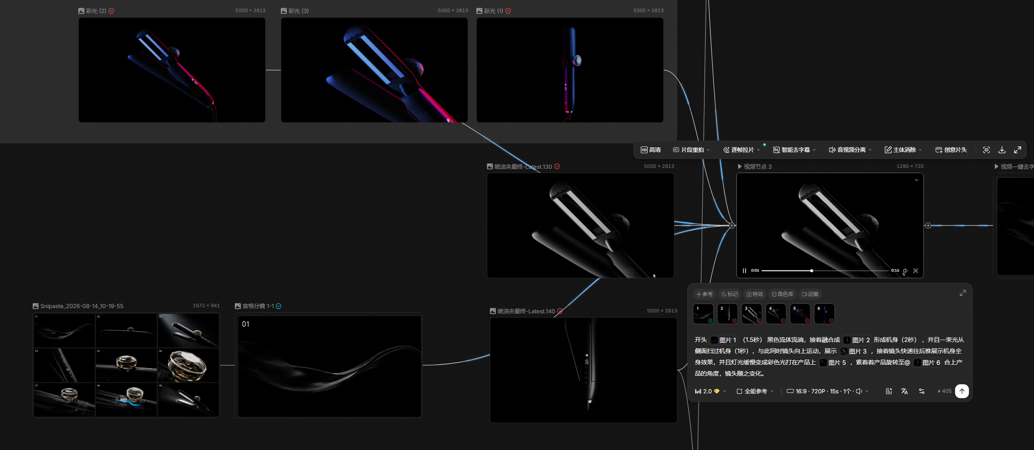Click the 图片 5 tag in the prompt

tap(833, 363)
